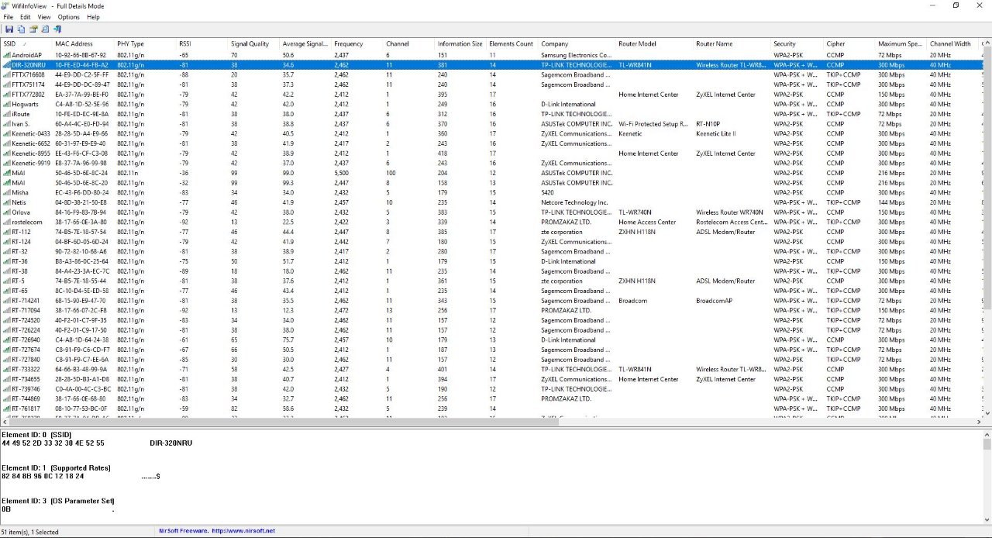Select the Keenetic-8955 row
992x538 pixels.
[x=491, y=153]
